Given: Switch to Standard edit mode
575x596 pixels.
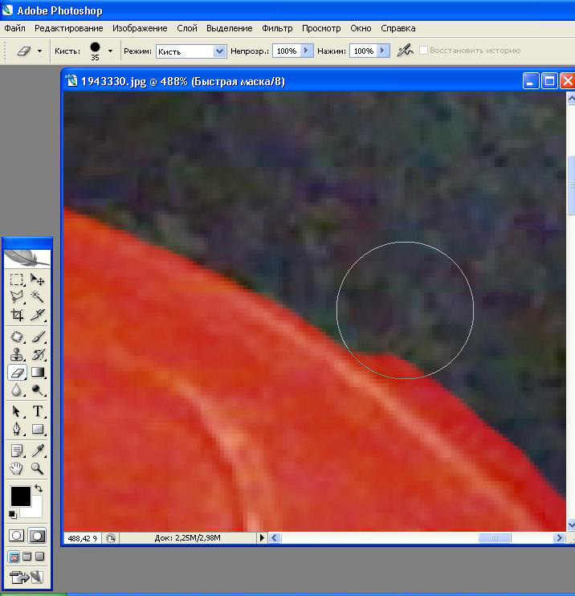Looking at the screenshot, I should click(16, 536).
